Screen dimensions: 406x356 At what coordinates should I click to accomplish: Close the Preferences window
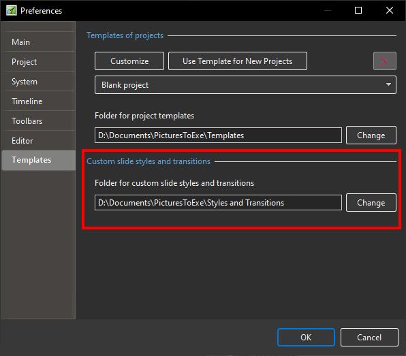pos(390,11)
